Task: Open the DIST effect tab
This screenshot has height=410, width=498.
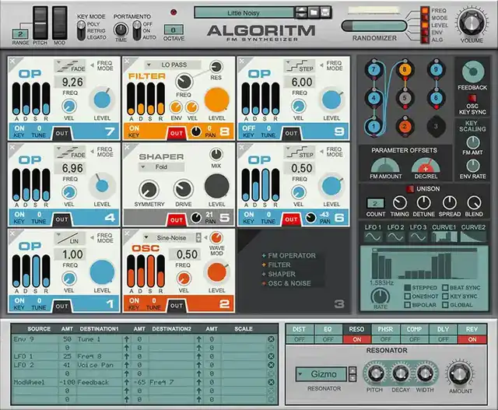Action: (299, 329)
